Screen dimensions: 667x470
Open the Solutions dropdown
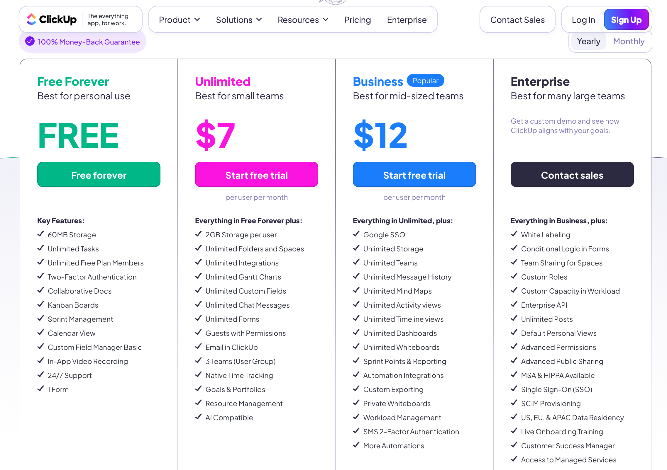239,20
